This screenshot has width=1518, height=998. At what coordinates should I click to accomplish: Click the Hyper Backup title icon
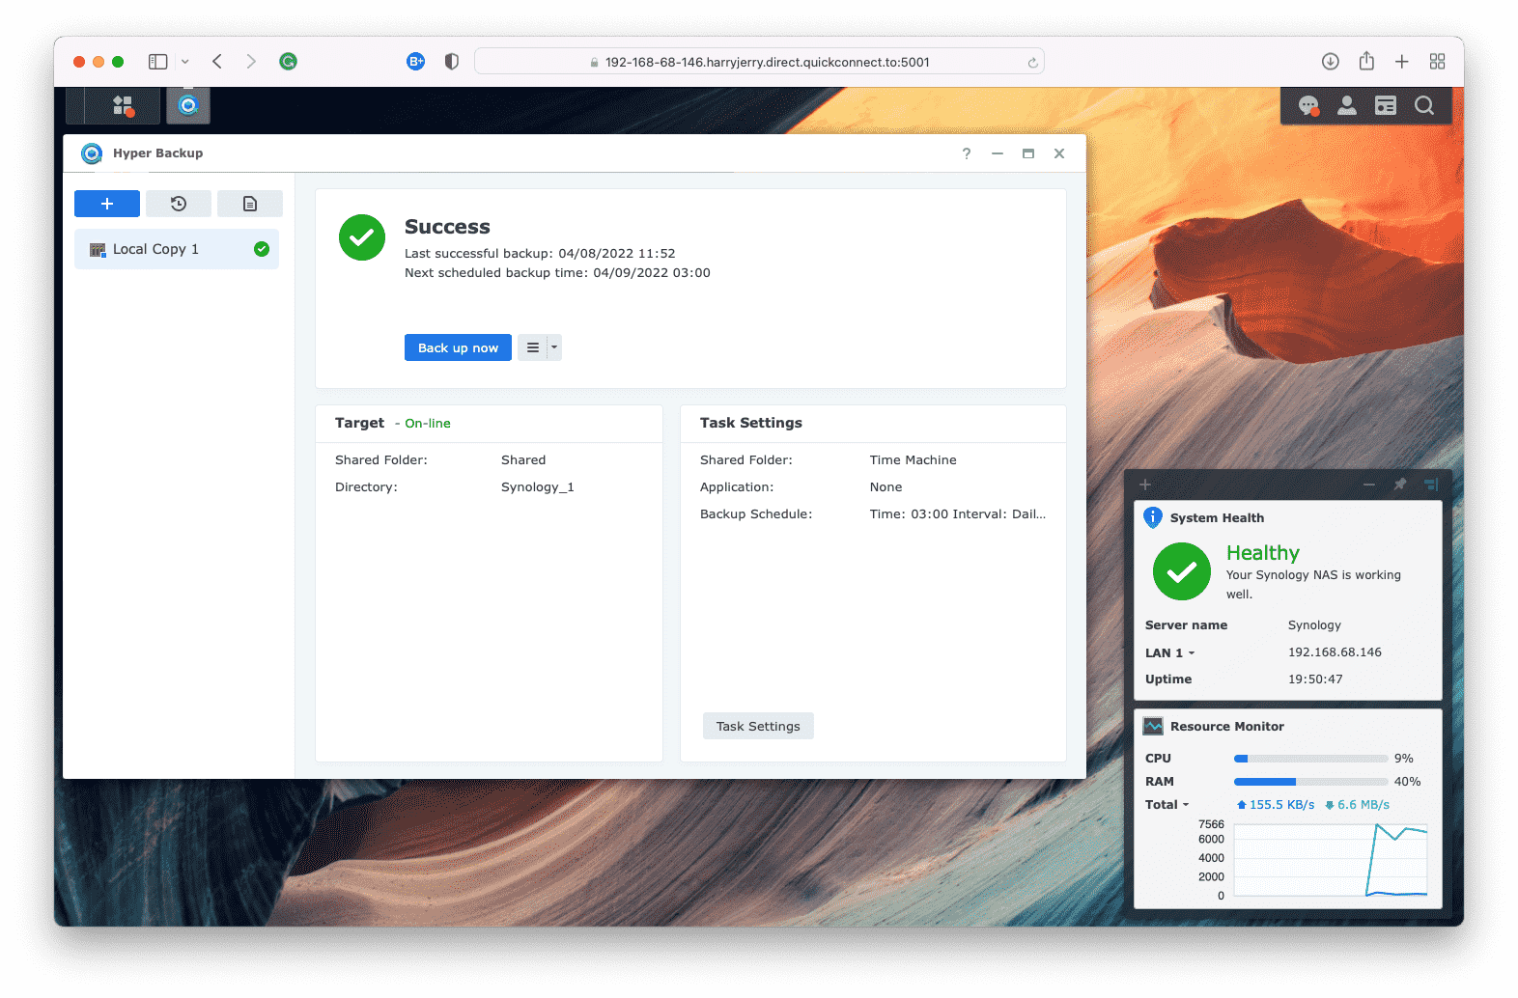pyautogui.click(x=92, y=153)
